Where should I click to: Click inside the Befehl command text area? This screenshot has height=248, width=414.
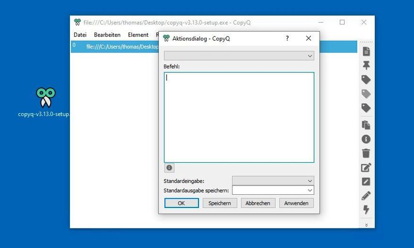coord(239,117)
